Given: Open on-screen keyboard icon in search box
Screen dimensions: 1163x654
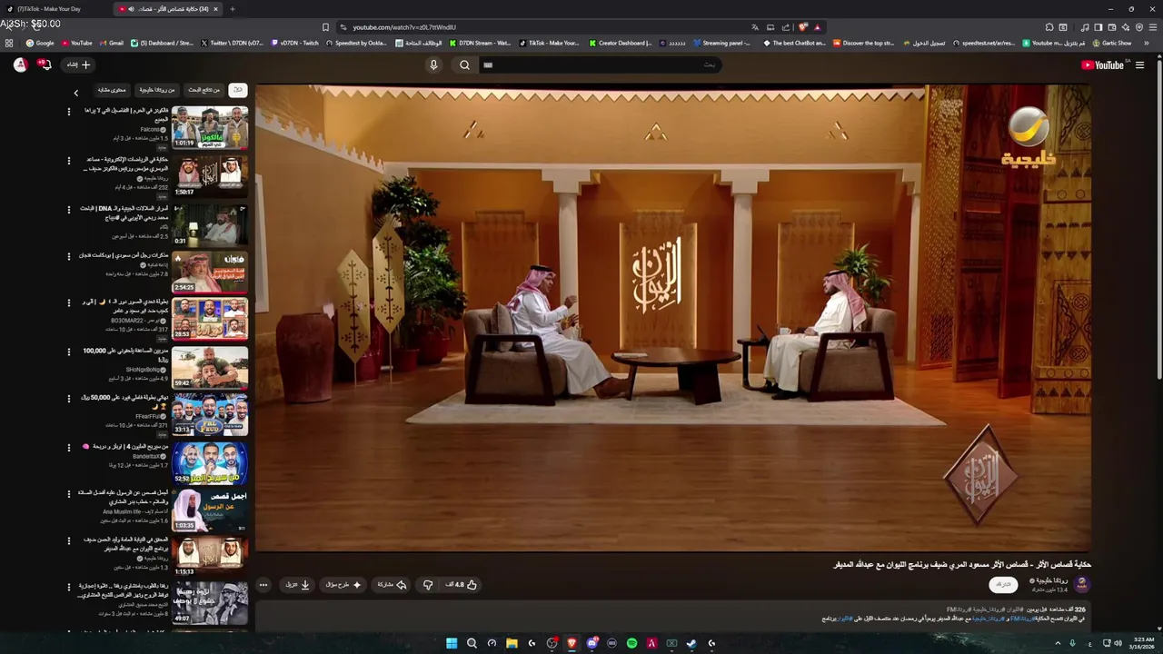Looking at the screenshot, I should click(488, 64).
